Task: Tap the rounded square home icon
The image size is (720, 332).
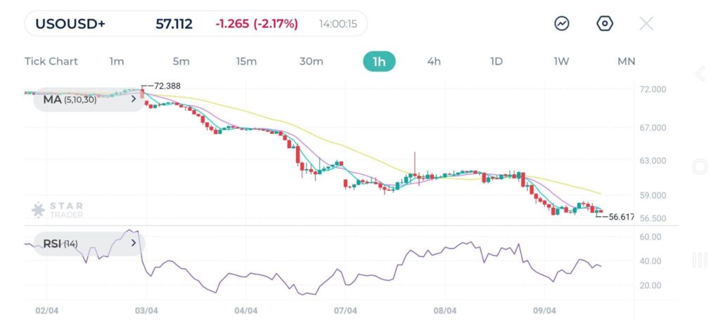Action: [x=700, y=166]
